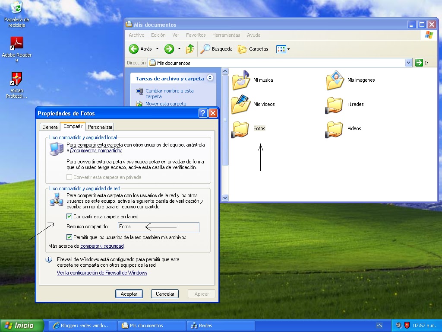
Task: Switch to Blogger: redes windo... taskbar item
Action: tap(82, 326)
